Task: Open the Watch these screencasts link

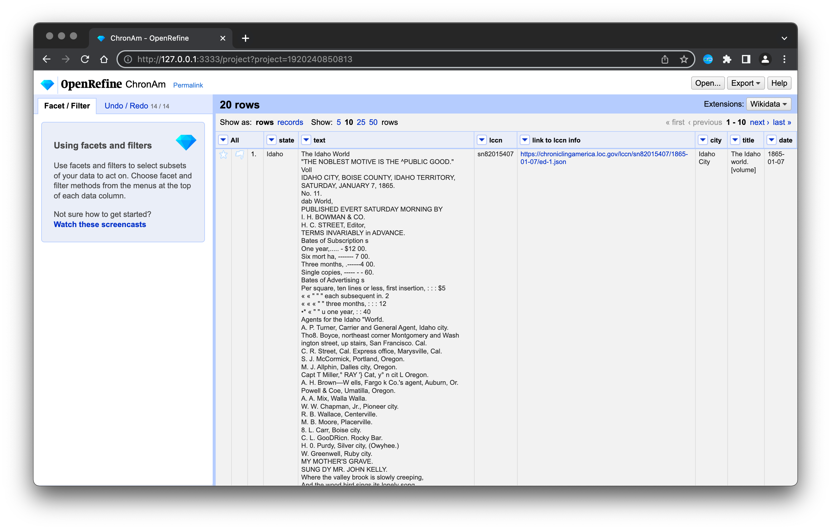Action: (99, 224)
